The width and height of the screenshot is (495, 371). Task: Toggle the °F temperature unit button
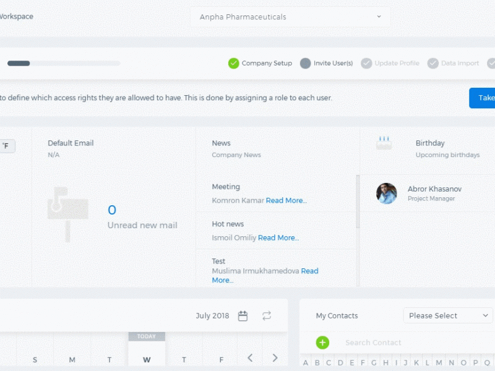[6, 146]
